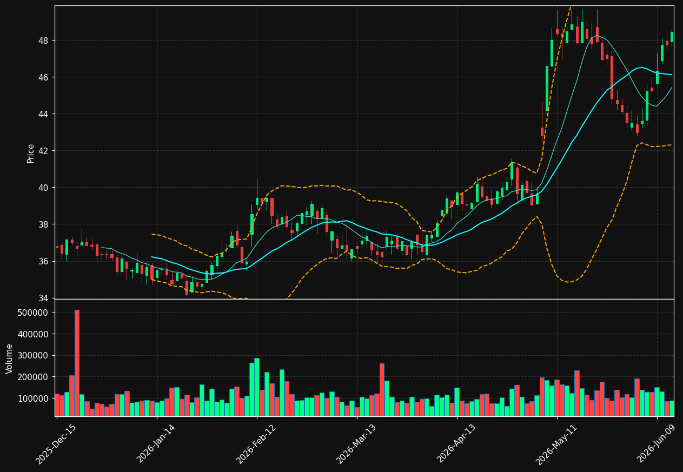
Task: Click the Volume axis title
Action: point(10,358)
